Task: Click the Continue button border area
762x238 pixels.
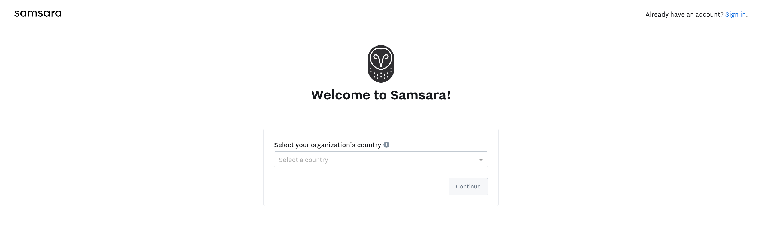Action: (468, 187)
